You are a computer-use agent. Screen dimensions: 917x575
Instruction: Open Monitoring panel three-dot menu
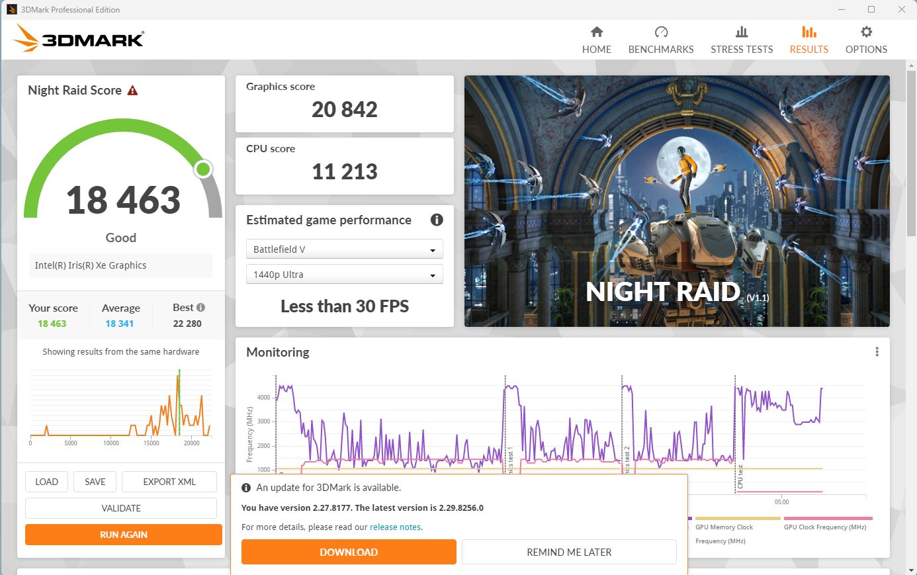[x=877, y=352]
